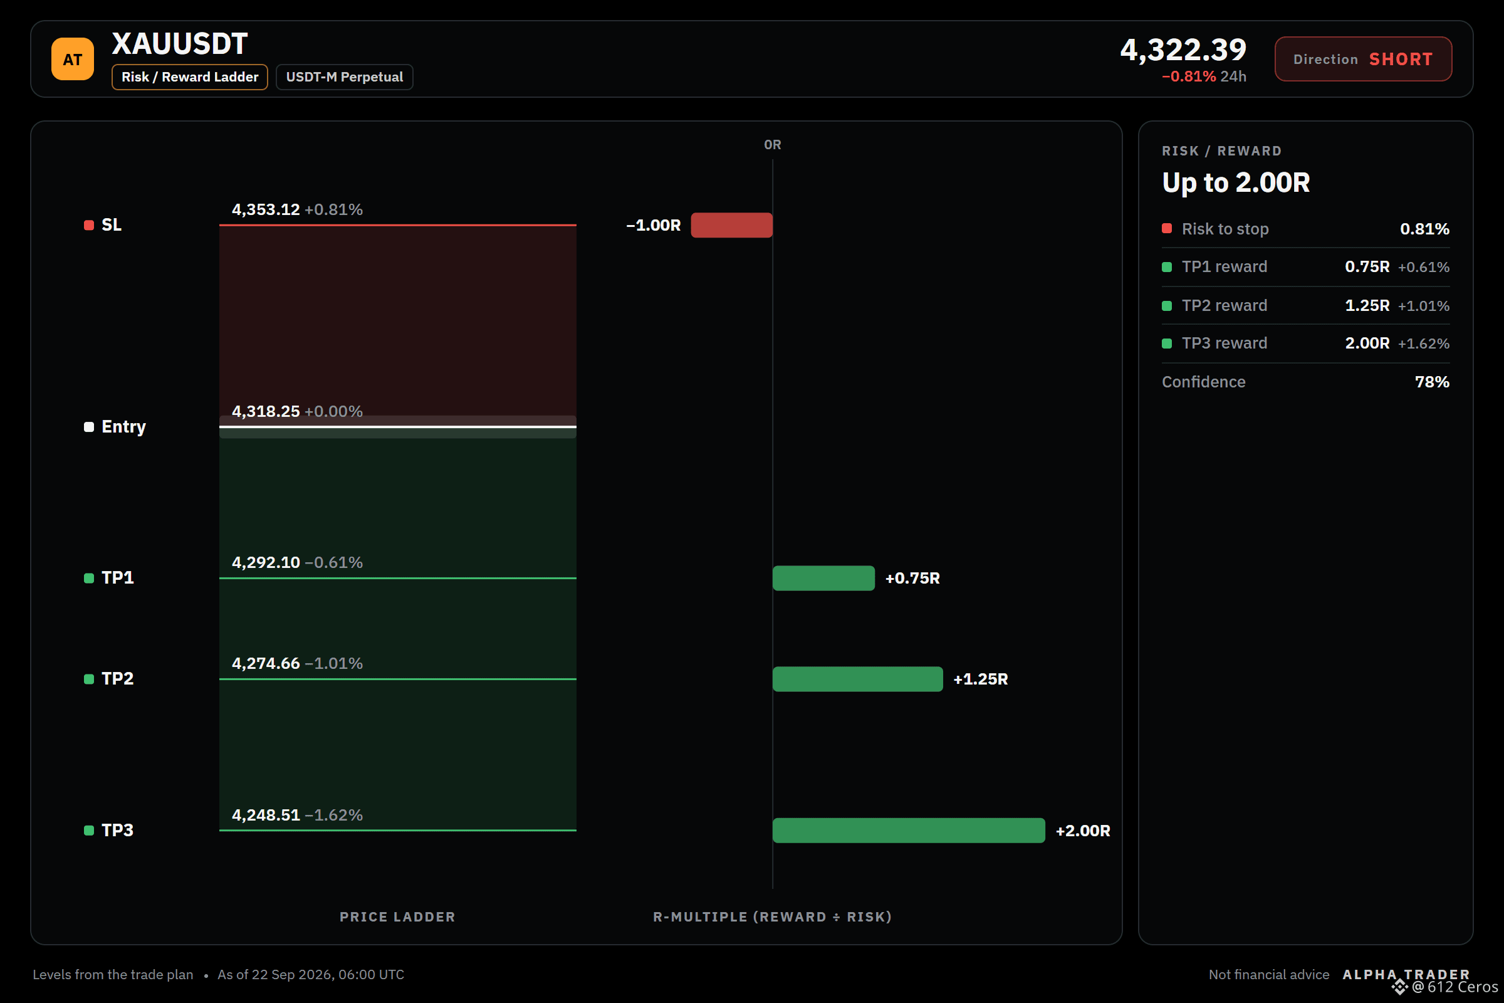Click the orange AT logo icon
This screenshot has width=1504, height=1003.
(x=72, y=59)
